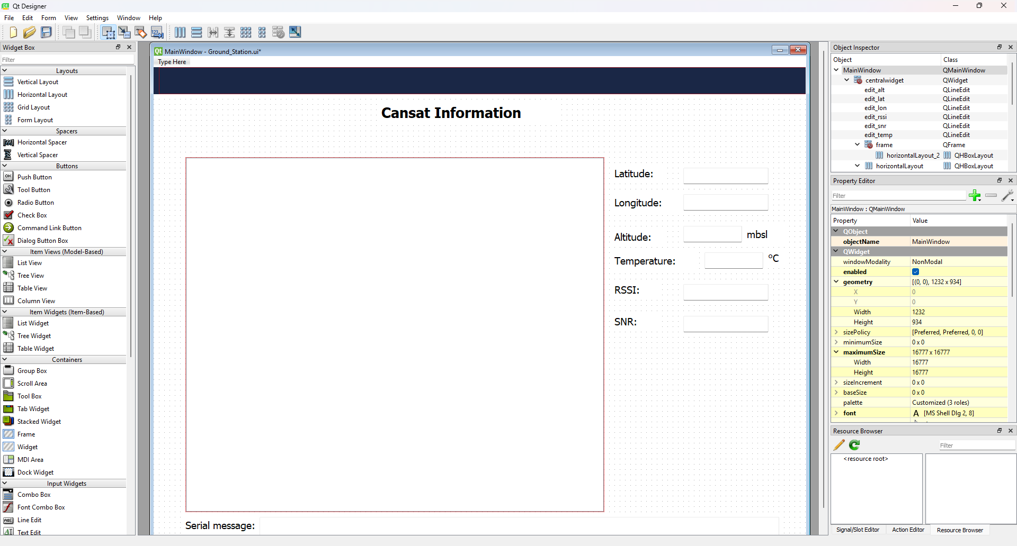Float the Resource Browser panel
1017x546 pixels.
coord(1000,431)
